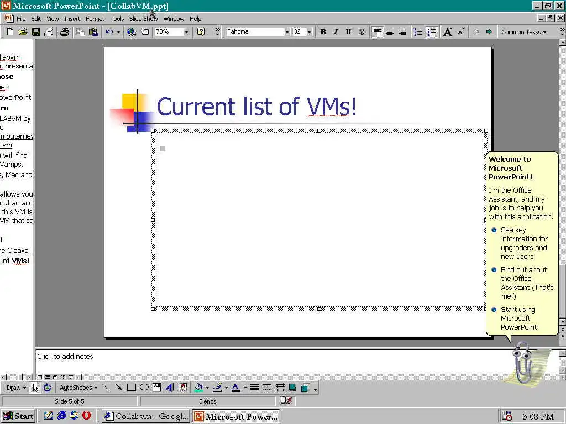Undo the last action
Image resolution: width=566 pixels, height=424 pixels.
click(109, 32)
